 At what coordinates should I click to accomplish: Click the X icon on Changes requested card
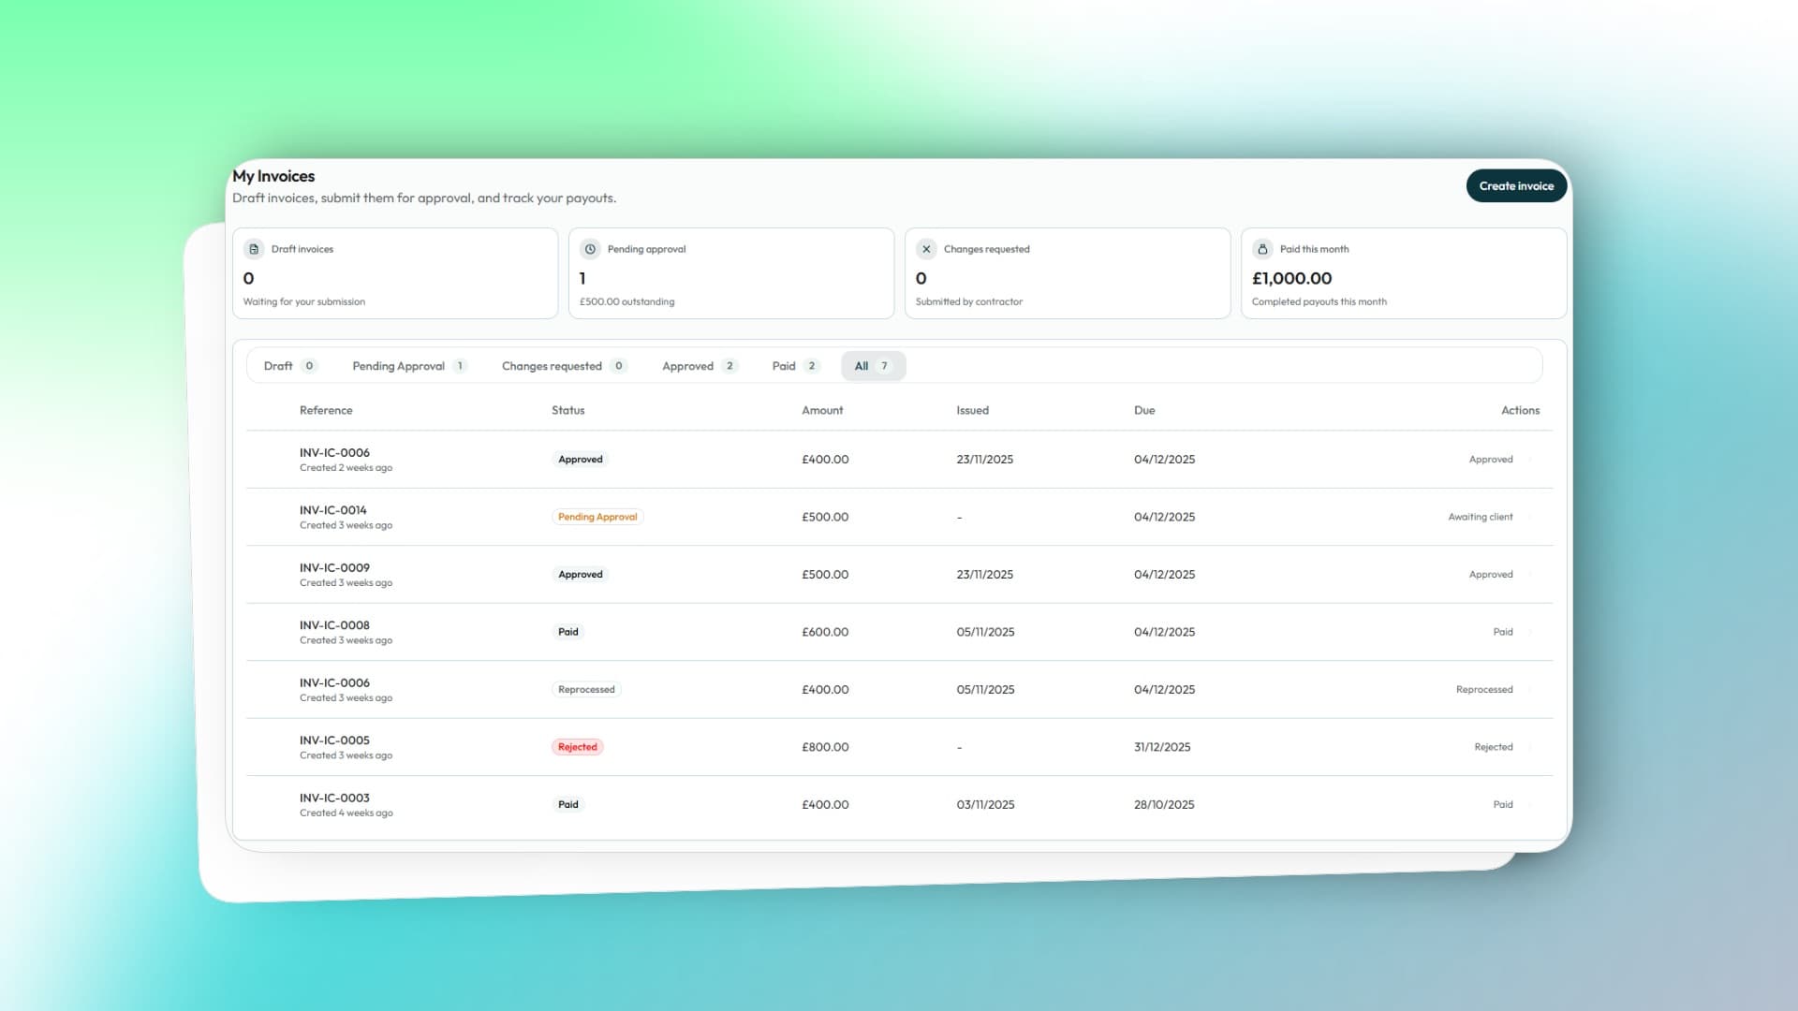926,248
